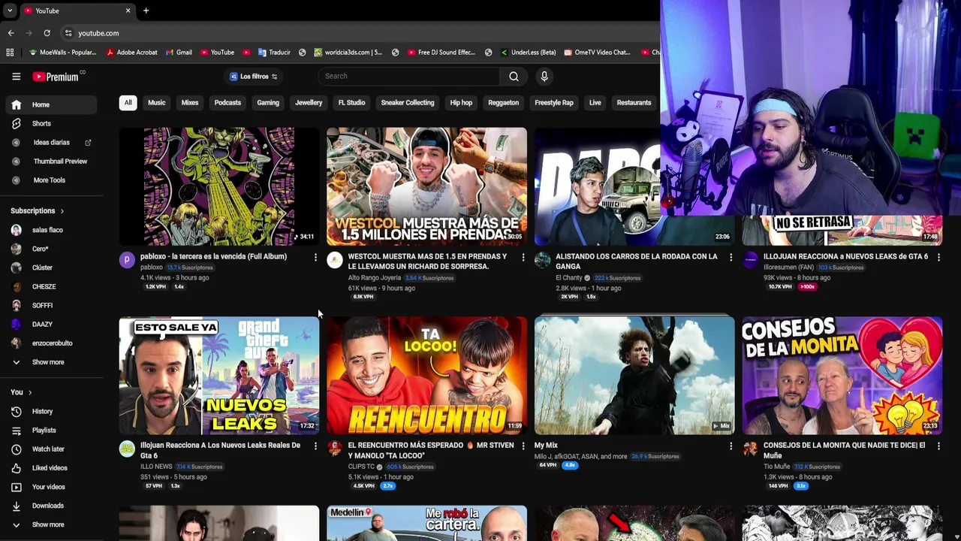961x541 pixels.
Task: Open the hamburger guide menu
Action: [16, 76]
